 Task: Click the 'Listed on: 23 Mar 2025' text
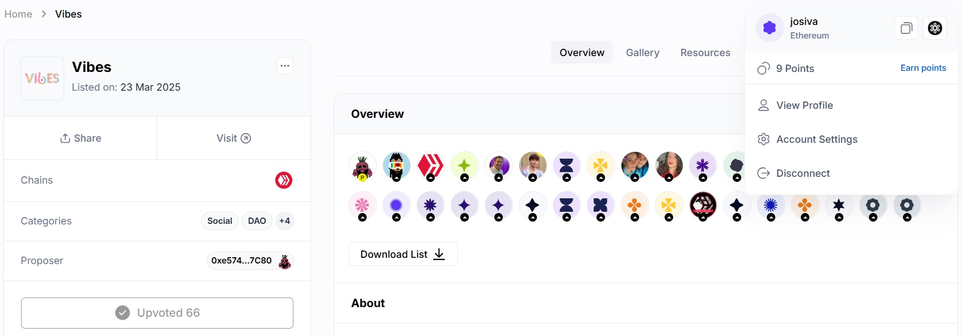pos(126,87)
